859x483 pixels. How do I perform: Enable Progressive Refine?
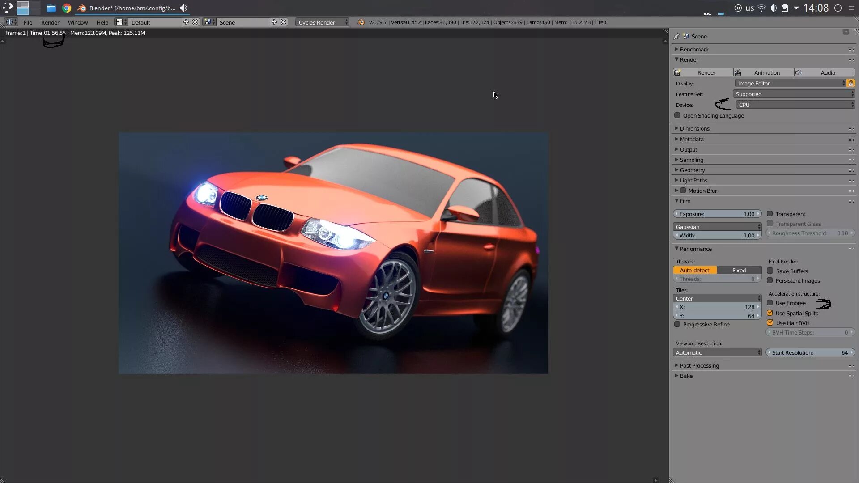pos(677,324)
